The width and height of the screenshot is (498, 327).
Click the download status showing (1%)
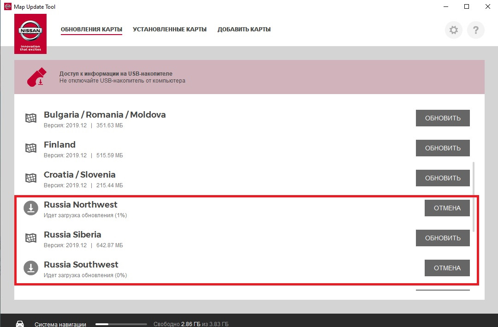tap(85, 215)
